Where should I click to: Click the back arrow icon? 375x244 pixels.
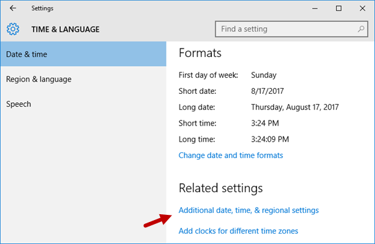point(13,8)
